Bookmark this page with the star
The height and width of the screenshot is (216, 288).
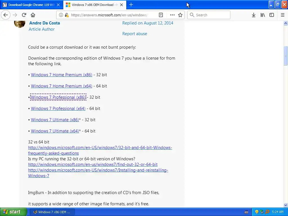coord(180,15)
